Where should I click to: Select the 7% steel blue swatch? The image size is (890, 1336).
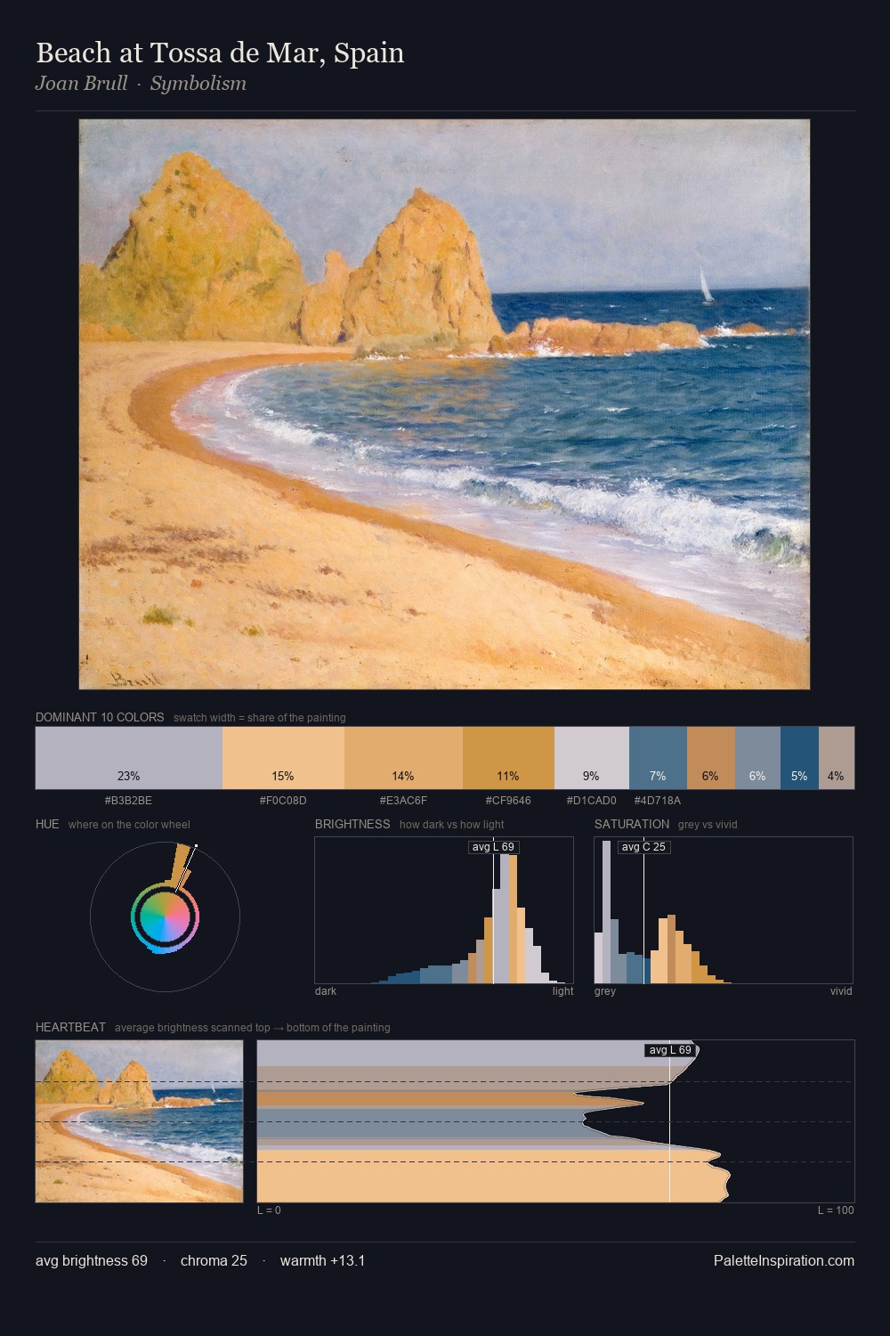pos(658,758)
